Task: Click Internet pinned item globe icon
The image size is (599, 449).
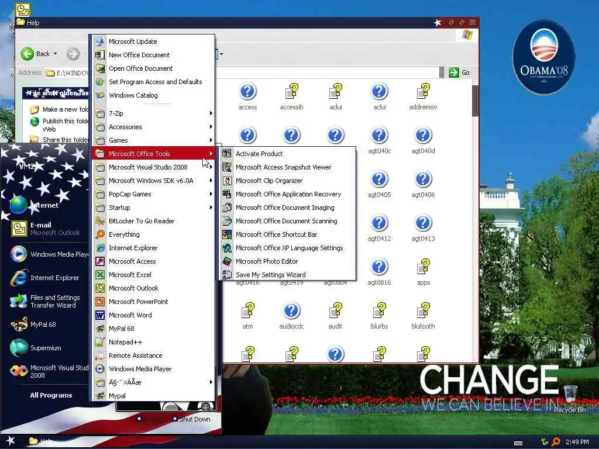Action: (x=18, y=205)
